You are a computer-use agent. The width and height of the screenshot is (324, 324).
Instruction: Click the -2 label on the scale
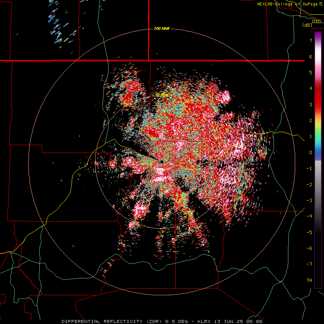coord(309,184)
